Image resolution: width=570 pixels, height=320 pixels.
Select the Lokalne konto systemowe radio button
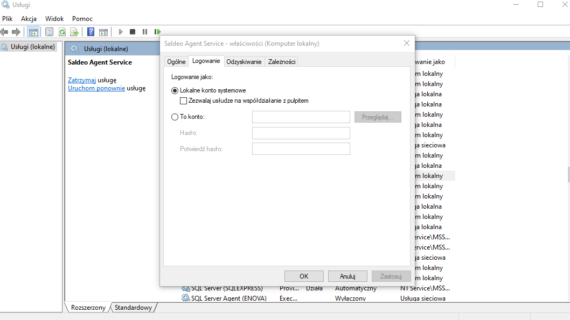(175, 91)
